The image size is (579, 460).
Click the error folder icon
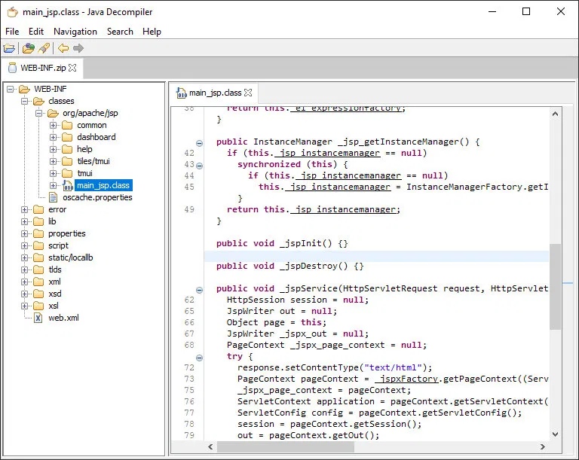click(38, 209)
